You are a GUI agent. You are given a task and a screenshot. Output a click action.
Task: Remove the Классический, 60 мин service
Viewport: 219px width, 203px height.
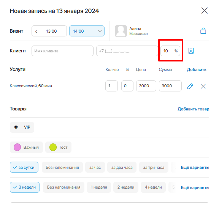pyautogui.click(x=203, y=86)
